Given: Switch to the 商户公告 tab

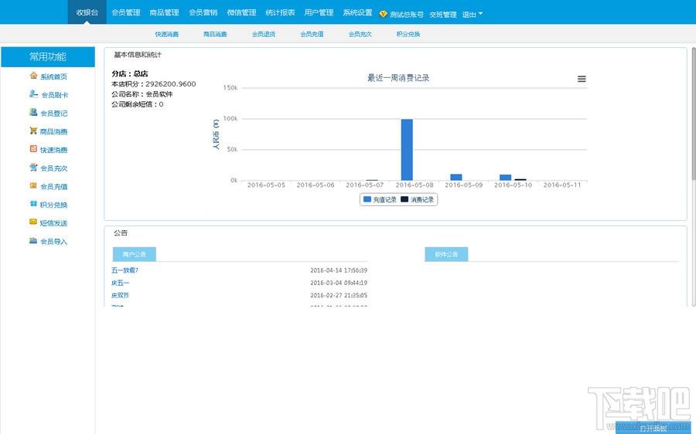Looking at the screenshot, I should [x=135, y=255].
